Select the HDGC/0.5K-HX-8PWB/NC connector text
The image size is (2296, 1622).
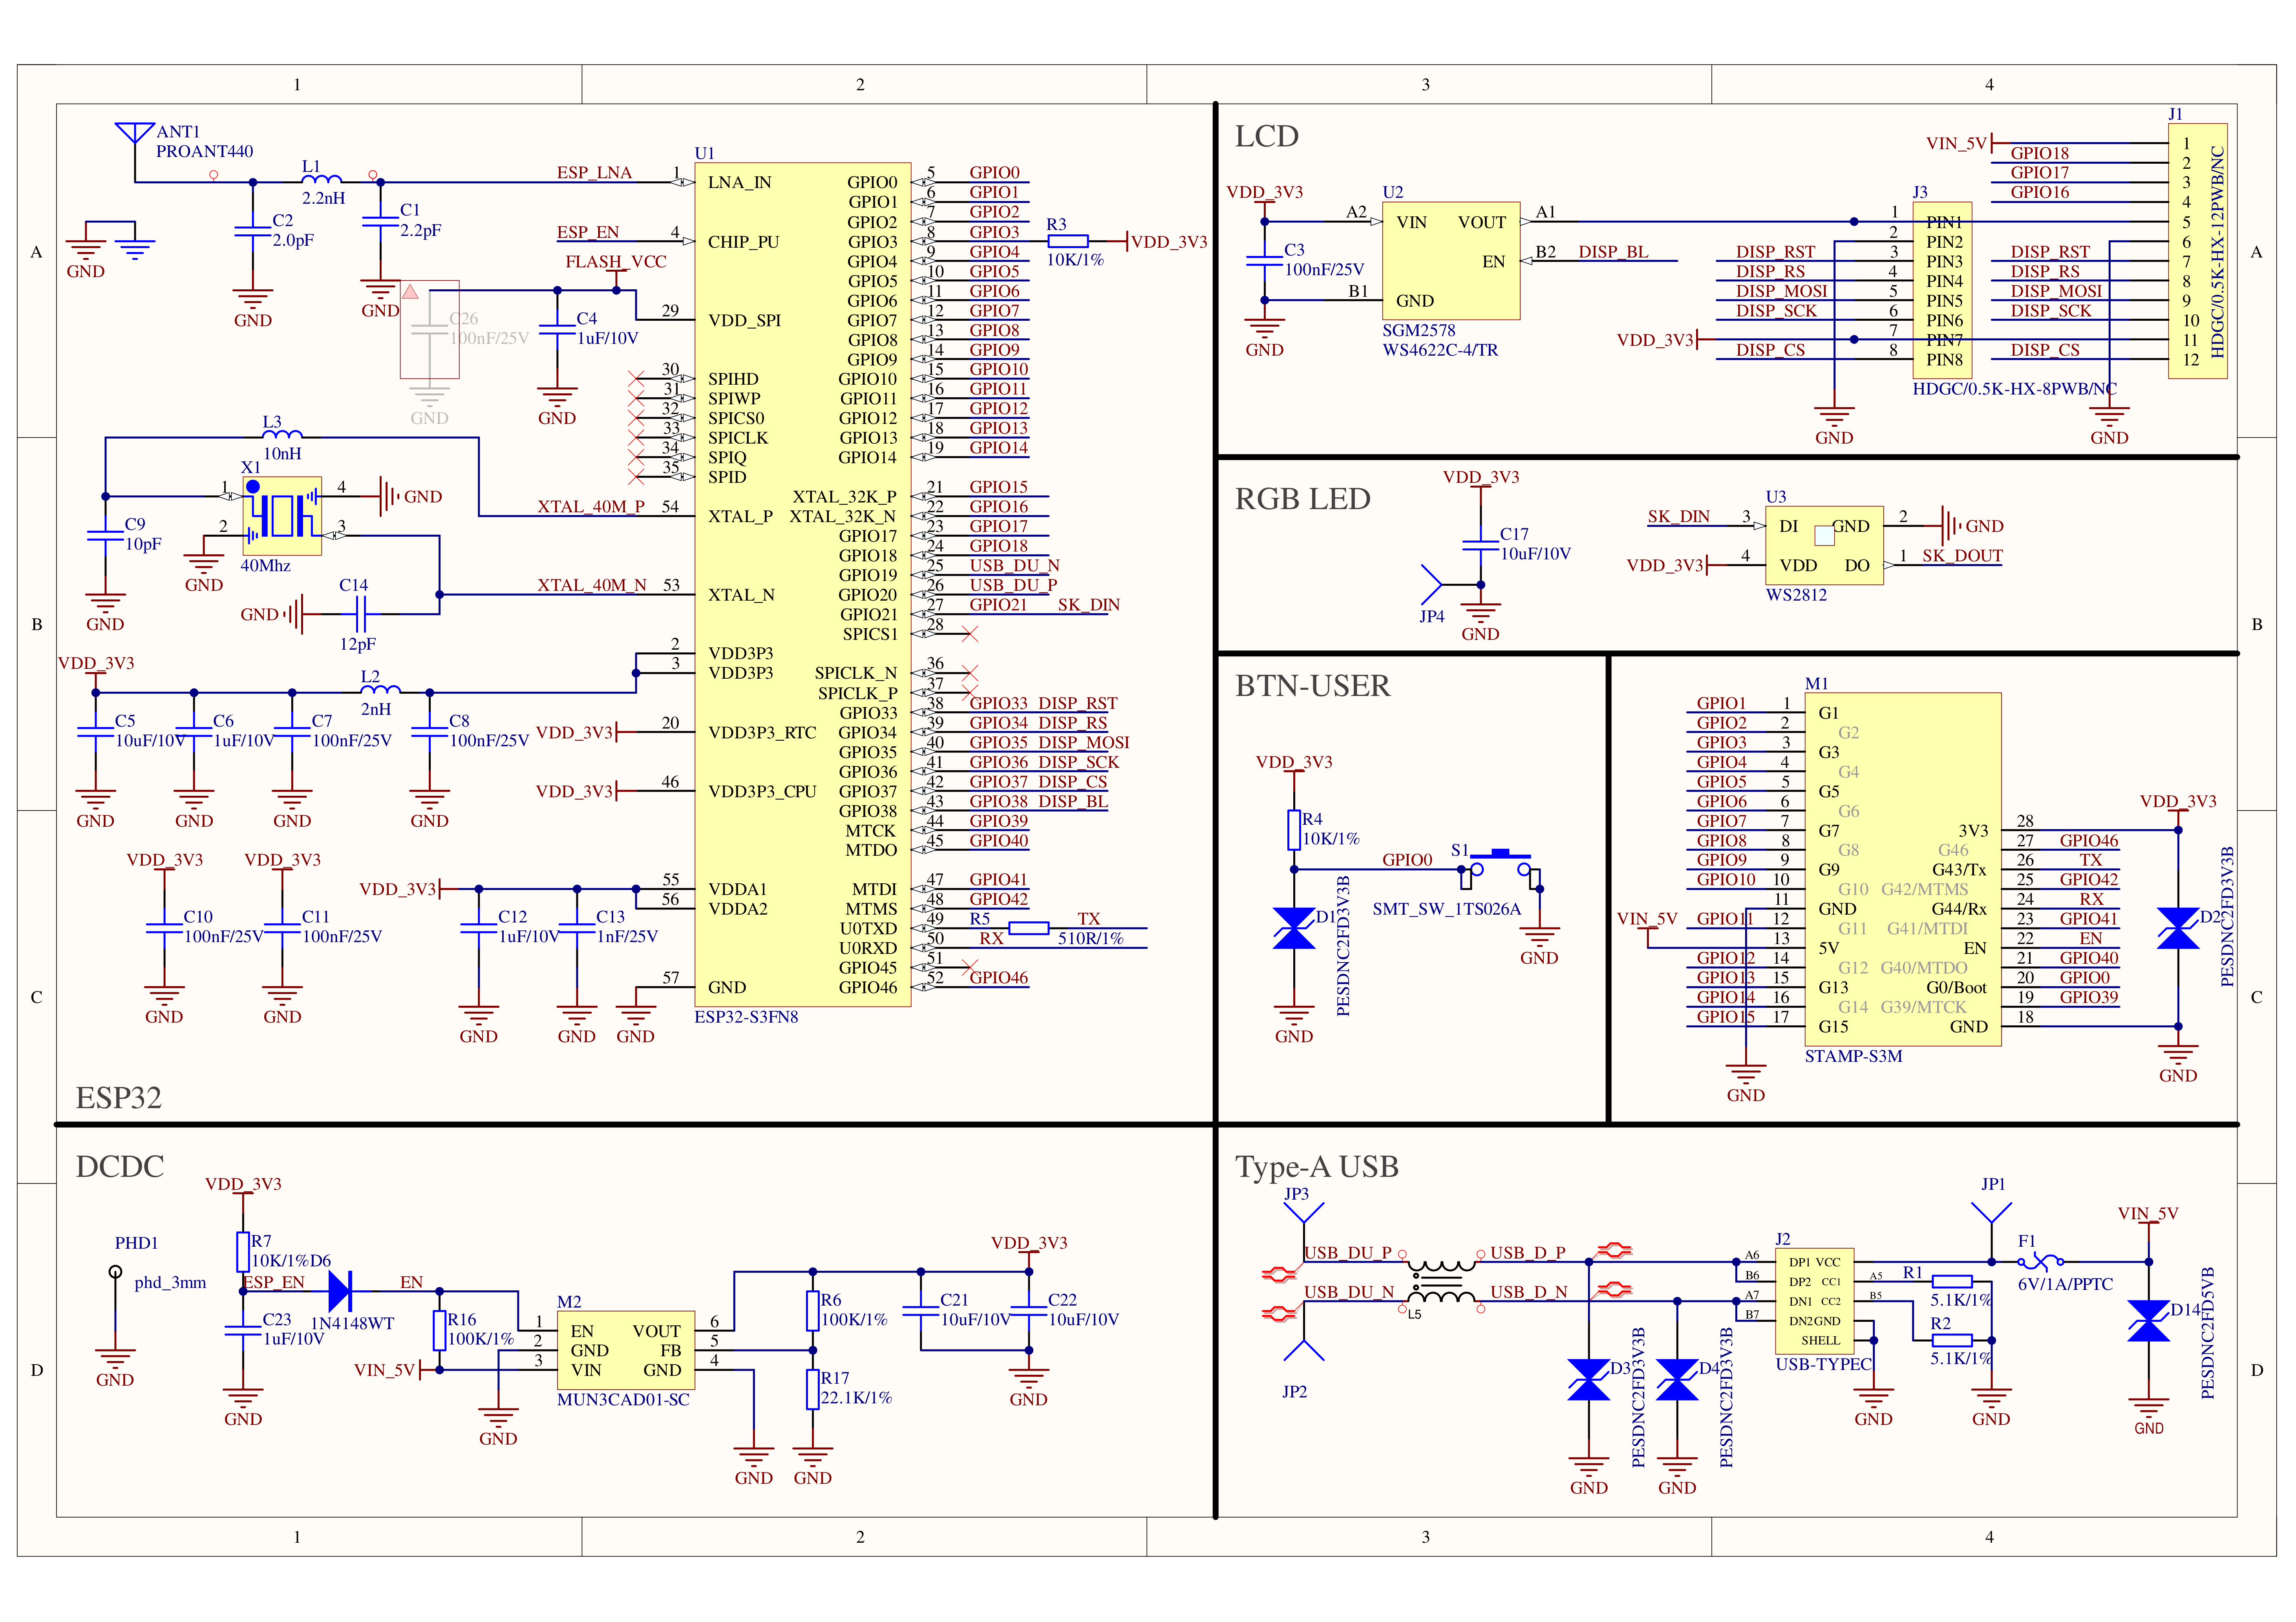tap(2014, 389)
